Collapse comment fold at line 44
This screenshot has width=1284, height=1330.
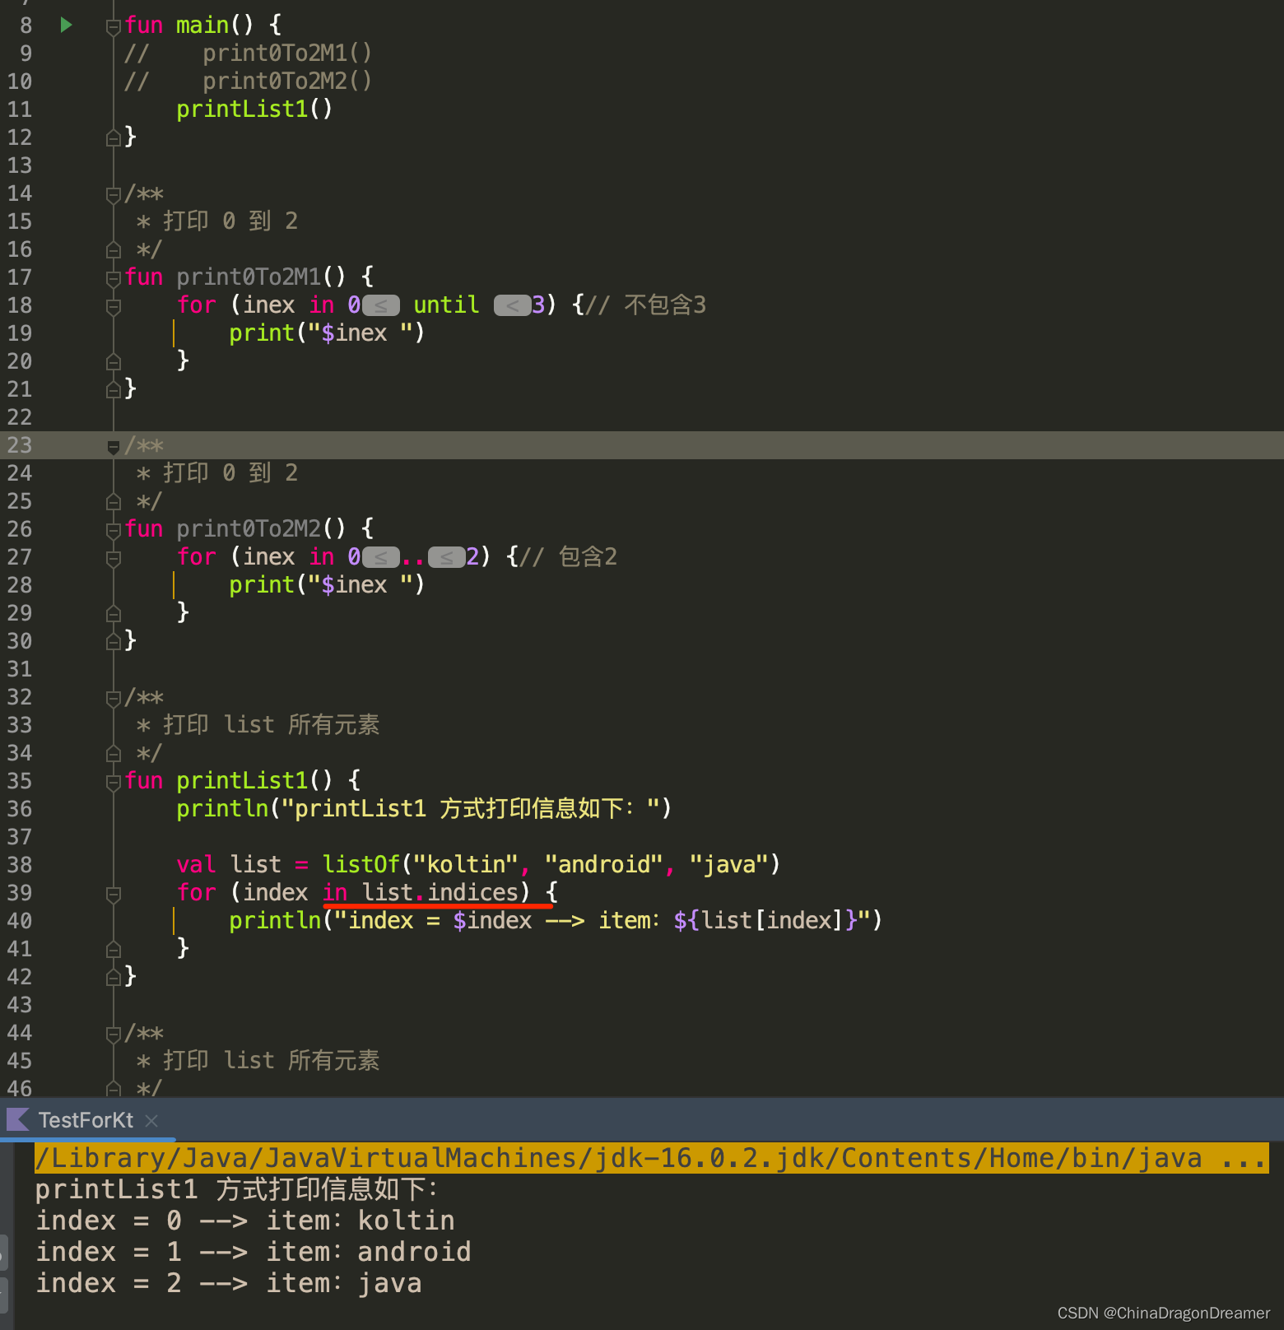point(114,1035)
